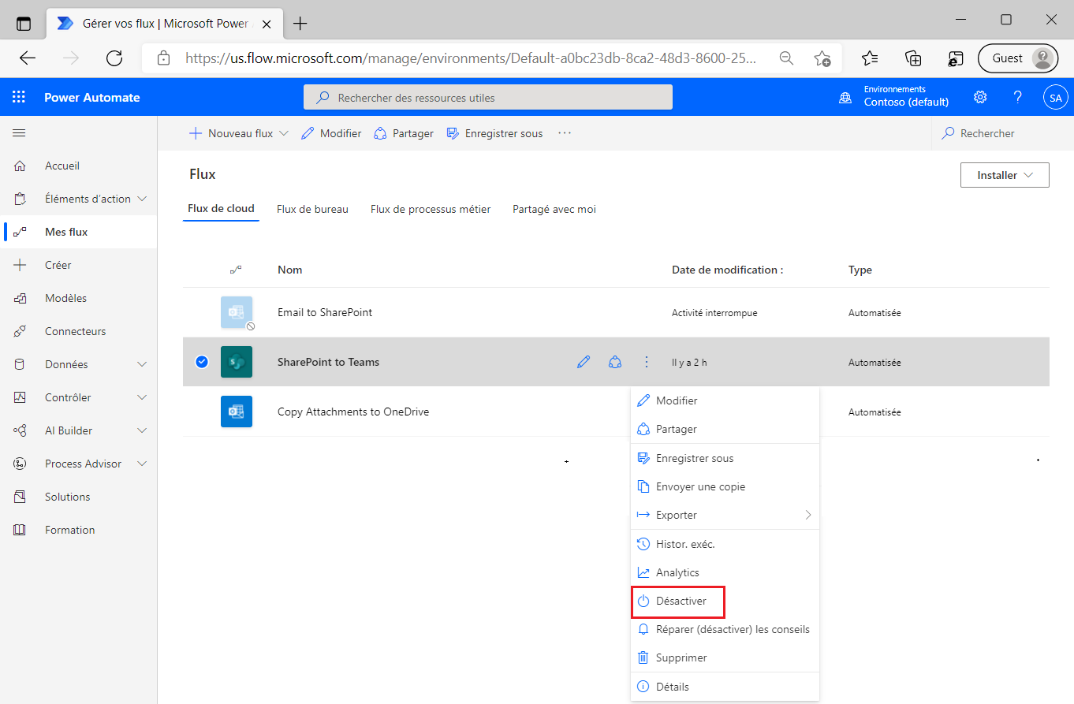This screenshot has height=704, width=1074.
Task: Click Modifier in the command bar
Action: [331, 133]
